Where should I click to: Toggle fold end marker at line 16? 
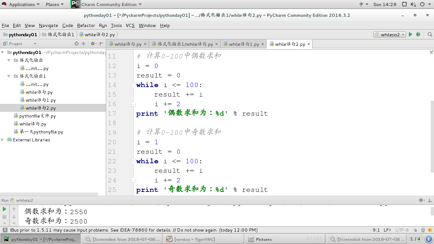click(134, 104)
